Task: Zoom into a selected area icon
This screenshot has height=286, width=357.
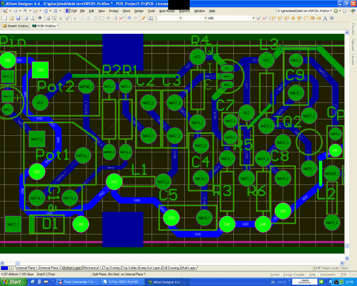Action: point(54,18)
